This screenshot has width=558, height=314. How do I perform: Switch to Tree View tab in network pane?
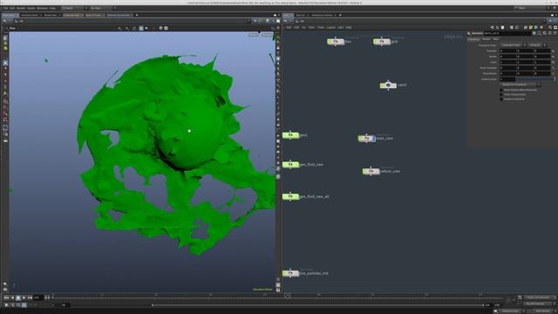point(301,16)
